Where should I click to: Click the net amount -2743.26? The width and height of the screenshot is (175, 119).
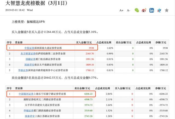(x=163, y=116)
